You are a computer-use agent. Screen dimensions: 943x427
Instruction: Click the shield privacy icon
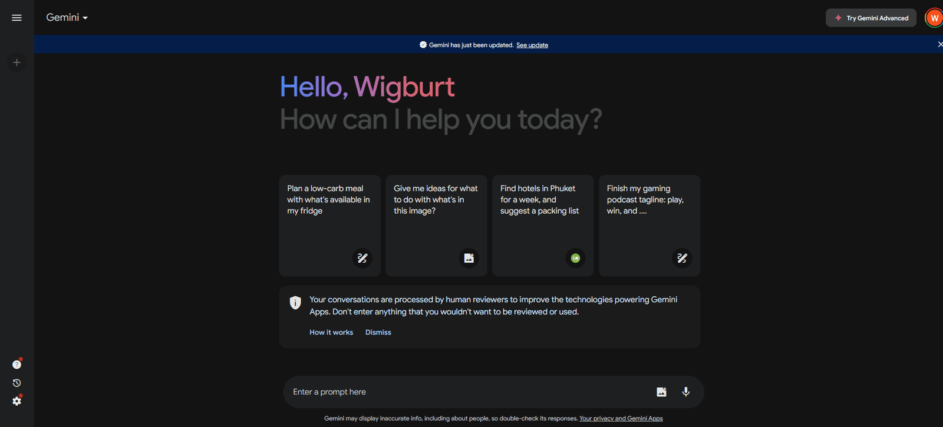coord(295,303)
